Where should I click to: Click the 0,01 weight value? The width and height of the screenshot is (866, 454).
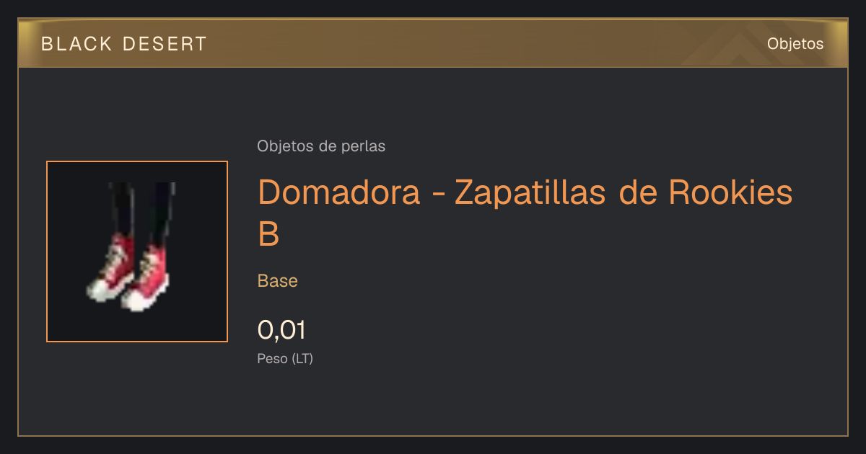281,330
